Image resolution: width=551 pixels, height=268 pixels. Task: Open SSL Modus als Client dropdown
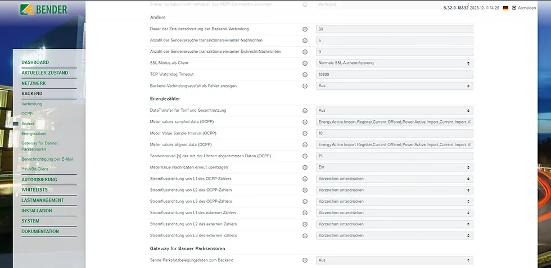pos(394,63)
